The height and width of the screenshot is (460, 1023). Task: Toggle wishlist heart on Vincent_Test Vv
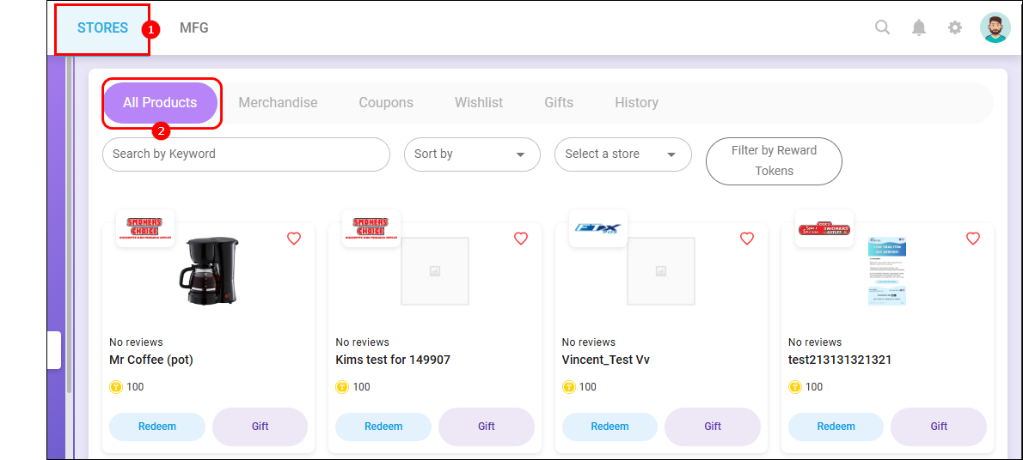(746, 239)
